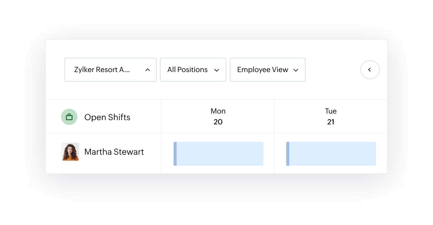433x225 pixels.
Task: Select Martha Stewart's shift on Mon 20
Action: [218, 154]
